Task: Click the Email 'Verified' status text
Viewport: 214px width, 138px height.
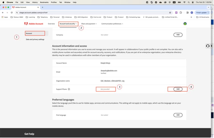Action: (103, 73)
